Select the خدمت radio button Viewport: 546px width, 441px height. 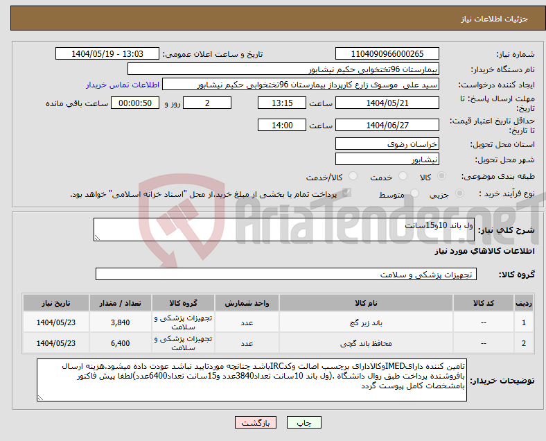(403, 176)
